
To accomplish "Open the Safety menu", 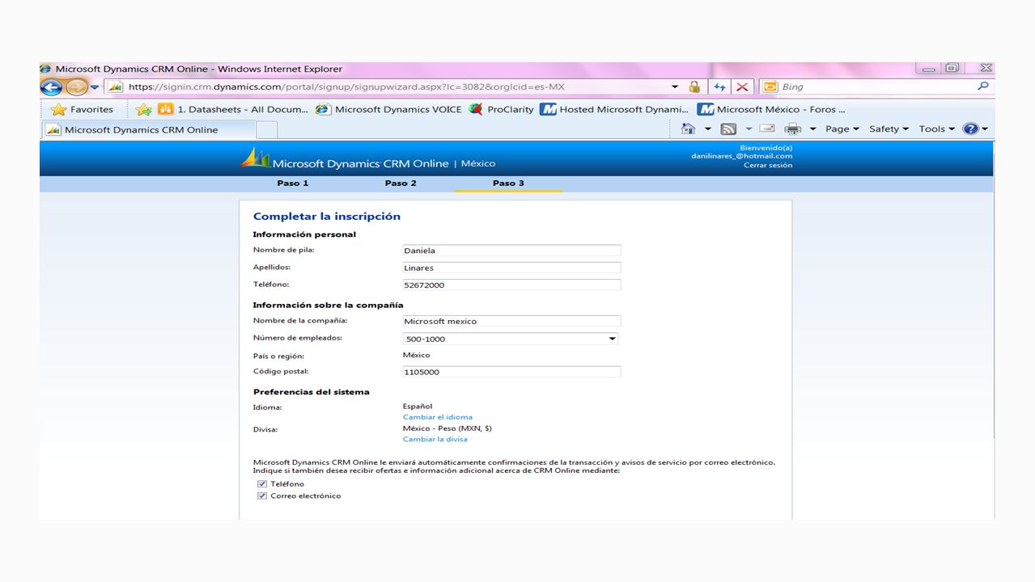I will 889,129.
